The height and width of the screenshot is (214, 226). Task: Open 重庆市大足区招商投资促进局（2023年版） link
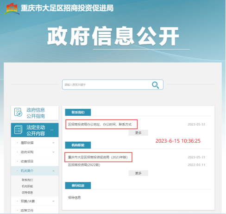[x=98, y=157]
